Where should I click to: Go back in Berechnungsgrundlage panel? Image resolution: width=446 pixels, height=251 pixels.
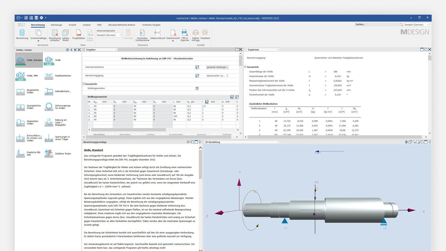click(x=188, y=142)
